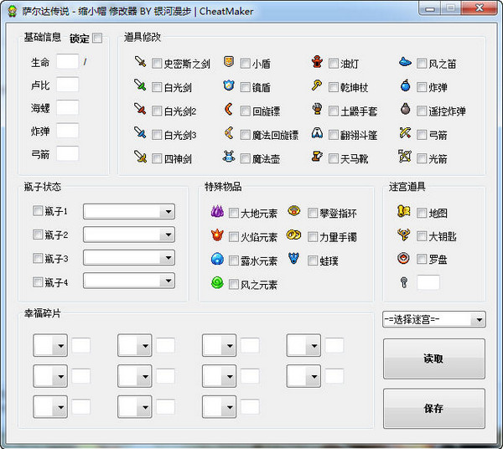
Task: Click the 大钥匙 big key icon
Action: click(x=403, y=236)
